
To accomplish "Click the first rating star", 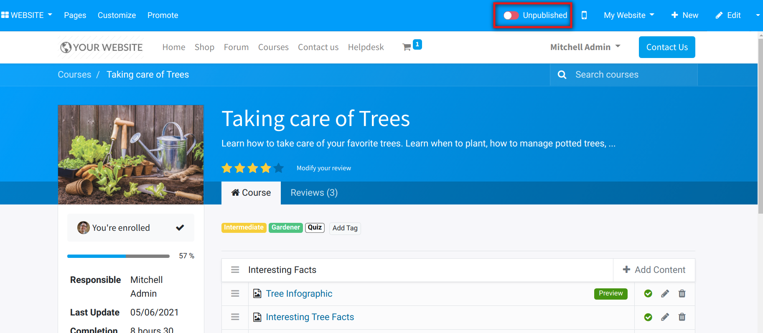I will click(x=227, y=168).
